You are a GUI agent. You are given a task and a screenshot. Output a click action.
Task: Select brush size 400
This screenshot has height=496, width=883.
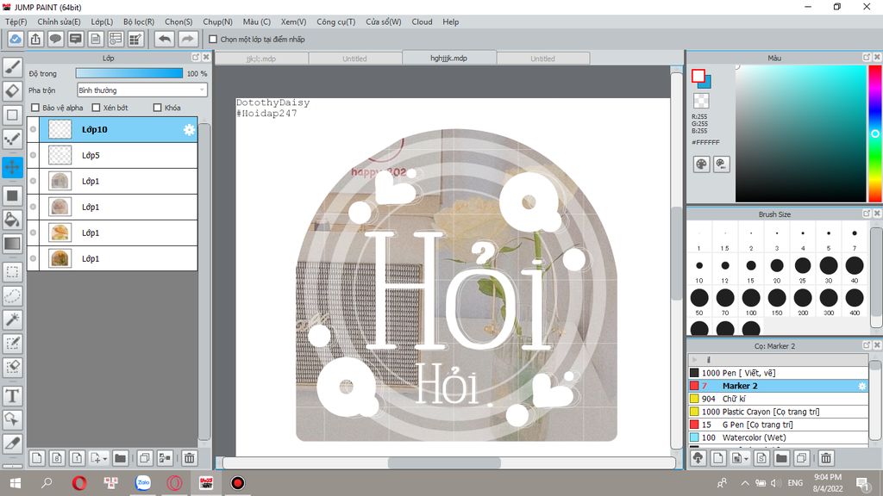pyautogui.click(x=855, y=301)
